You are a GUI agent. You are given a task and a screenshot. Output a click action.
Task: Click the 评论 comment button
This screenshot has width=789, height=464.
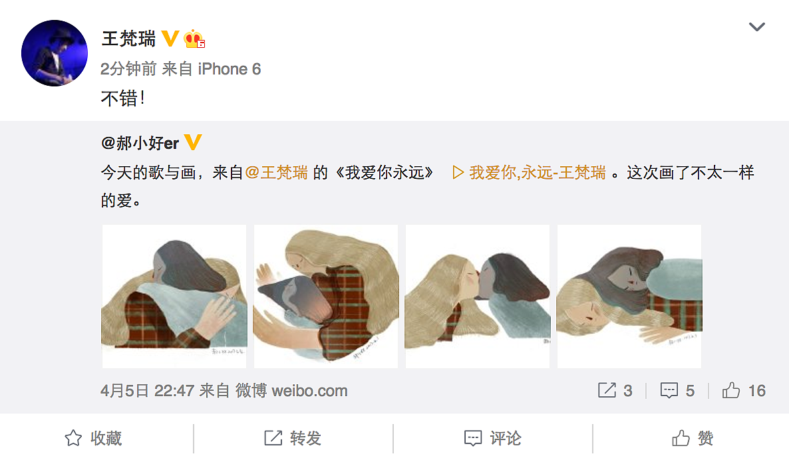492,438
